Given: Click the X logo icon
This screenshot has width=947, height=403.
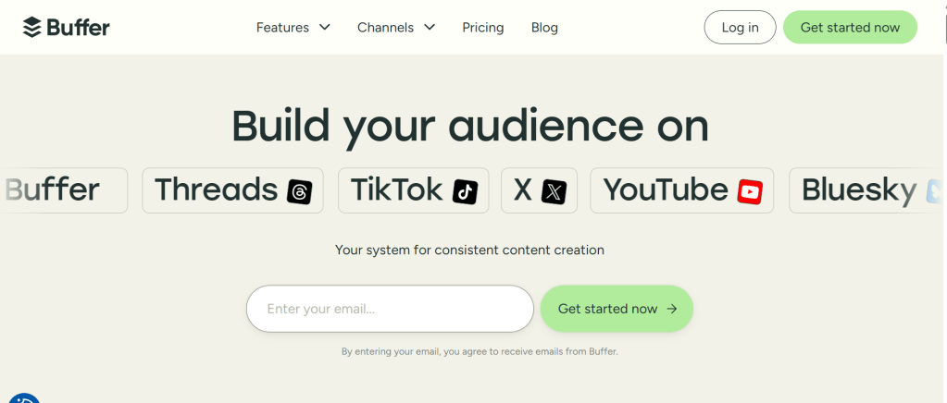Looking at the screenshot, I should point(554,191).
